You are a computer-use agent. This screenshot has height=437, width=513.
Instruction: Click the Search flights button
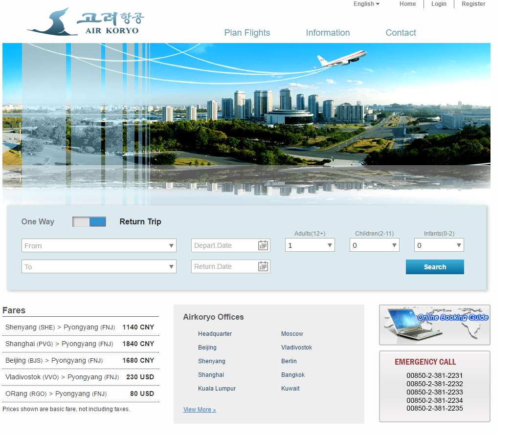(x=435, y=267)
